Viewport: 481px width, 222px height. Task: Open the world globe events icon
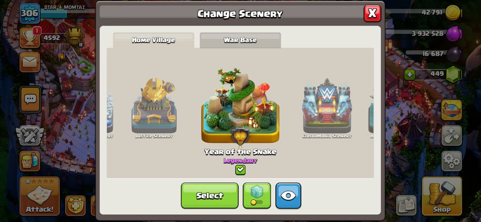[452, 110]
